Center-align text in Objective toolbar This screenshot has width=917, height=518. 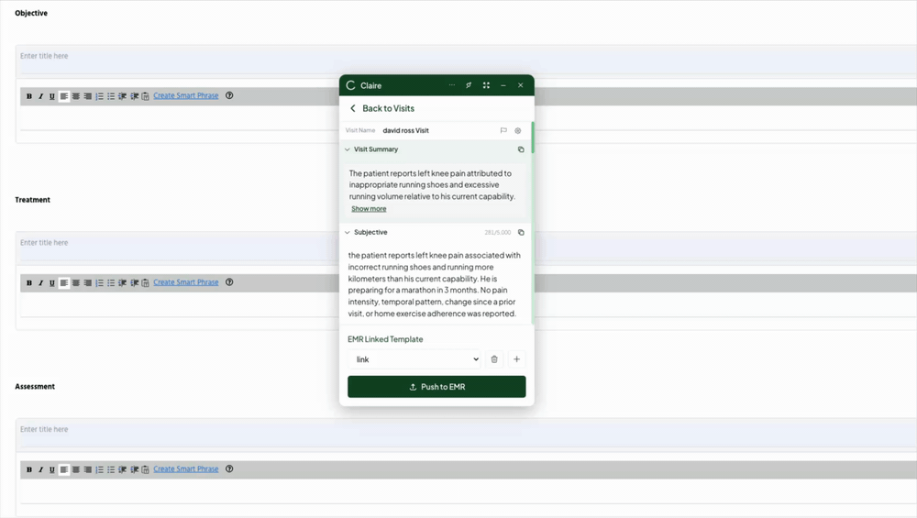coord(76,96)
